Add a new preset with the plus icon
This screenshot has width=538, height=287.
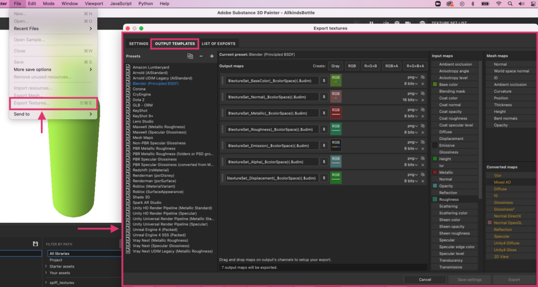[212, 56]
